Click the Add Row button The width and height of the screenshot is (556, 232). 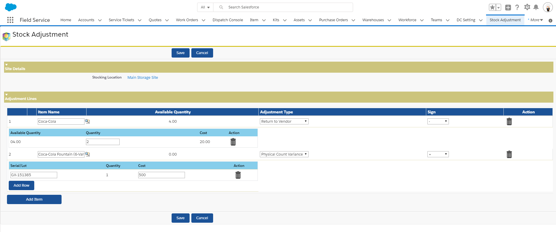(x=21, y=185)
